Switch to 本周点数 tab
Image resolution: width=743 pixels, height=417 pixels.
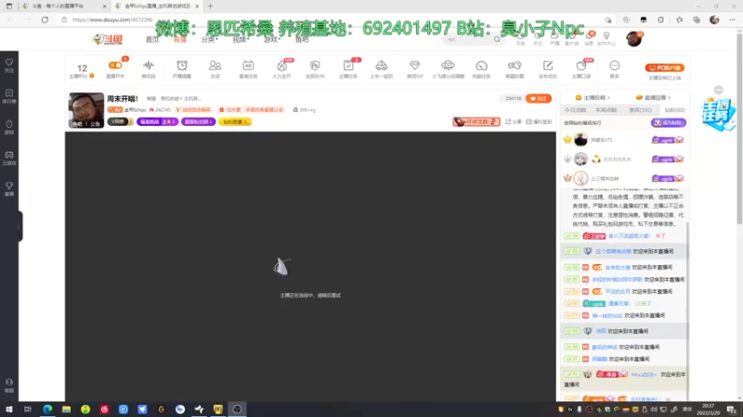pos(606,109)
